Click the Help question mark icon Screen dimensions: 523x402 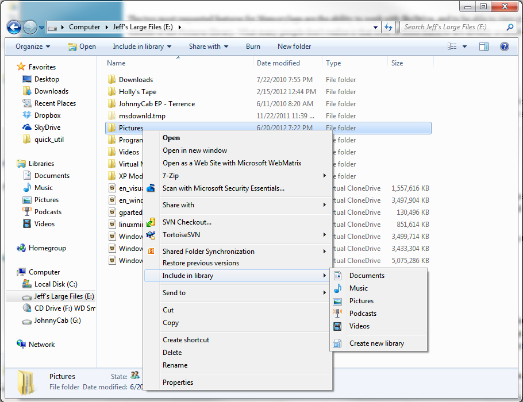[x=505, y=47]
